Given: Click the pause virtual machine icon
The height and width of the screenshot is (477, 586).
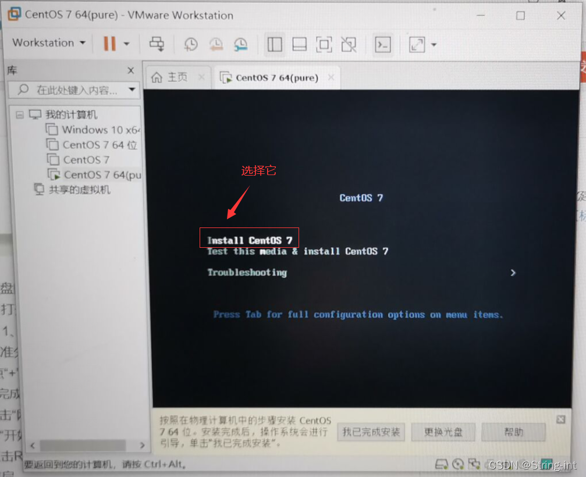Looking at the screenshot, I should click(109, 44).
